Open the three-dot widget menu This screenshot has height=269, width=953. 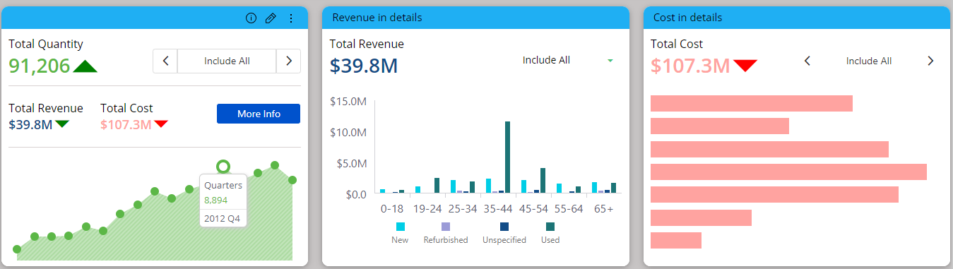pyautogui.click(x=291, y=18)
